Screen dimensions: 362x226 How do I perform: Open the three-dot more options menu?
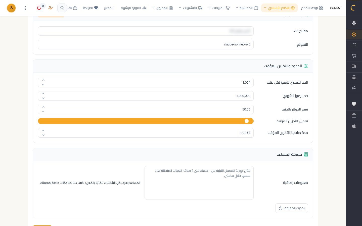pyautogui.click(x=25, y=8)
